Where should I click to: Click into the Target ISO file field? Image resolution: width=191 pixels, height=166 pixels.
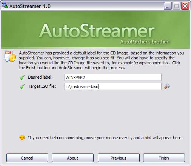[x=113, y=87]
